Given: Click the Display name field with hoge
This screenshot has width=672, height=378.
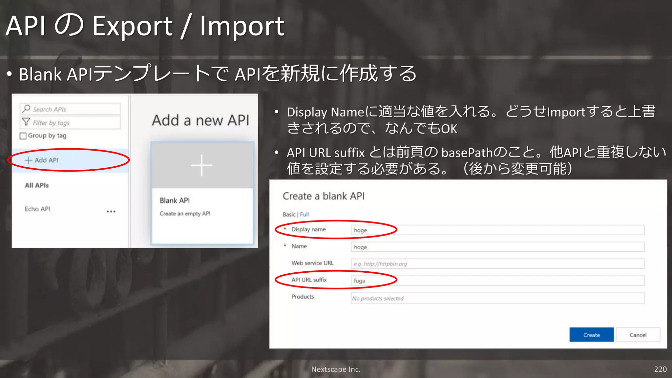Looking at the screenshot, I should pyautogui.click(x=497, y=230).
